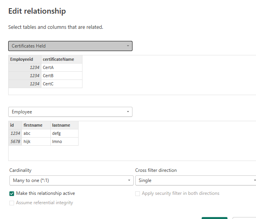Click the green confirm button at bottom
This screenshot has width=256, height=219.
pos(214,218)
